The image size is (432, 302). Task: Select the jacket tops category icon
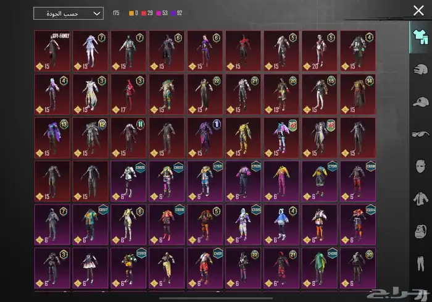(418, 199)
